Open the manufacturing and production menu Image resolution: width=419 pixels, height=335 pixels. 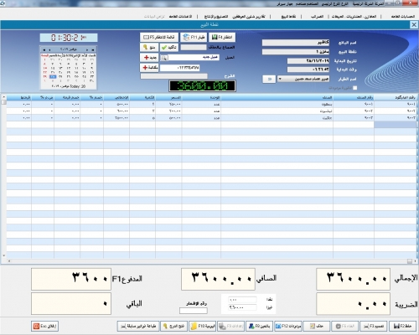point(216,17)
